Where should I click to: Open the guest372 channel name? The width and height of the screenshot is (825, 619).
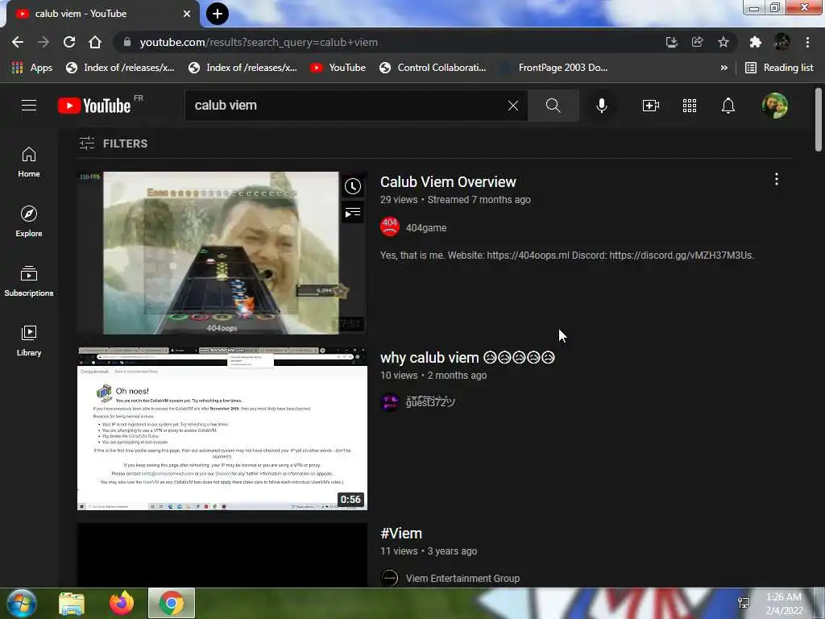pyautogui.click(x=430, y=402)
